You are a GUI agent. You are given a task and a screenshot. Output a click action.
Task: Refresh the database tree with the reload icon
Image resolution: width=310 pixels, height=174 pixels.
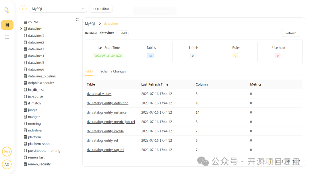(77, 19)
